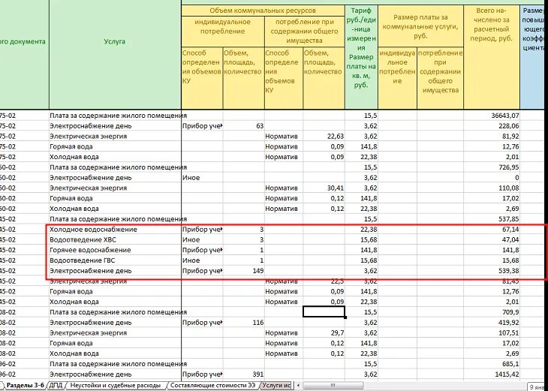548x391 pixels.
Task: Select the Электроснабжение день cell in 1415,42 row
Action: [115, 374]
